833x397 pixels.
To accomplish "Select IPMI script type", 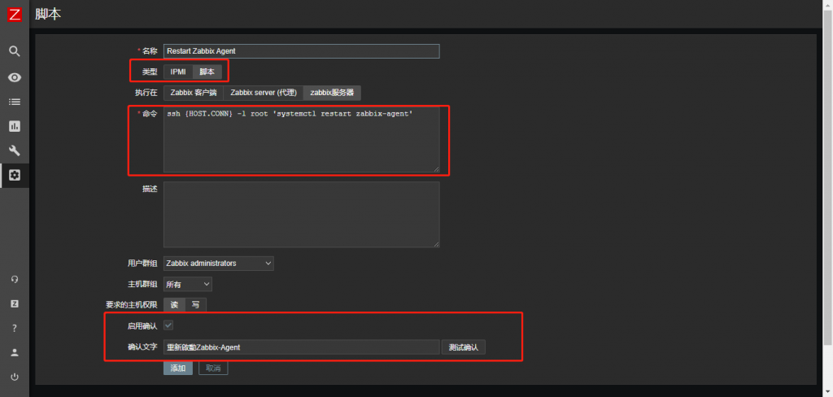I will 178,72.
